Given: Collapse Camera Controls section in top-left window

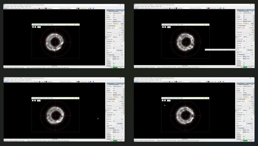Looking at the screenshot, I should pos(108,26).
